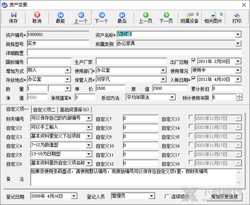Click the 单价 input field
250x205 pixels.
[x=110, y=88]
